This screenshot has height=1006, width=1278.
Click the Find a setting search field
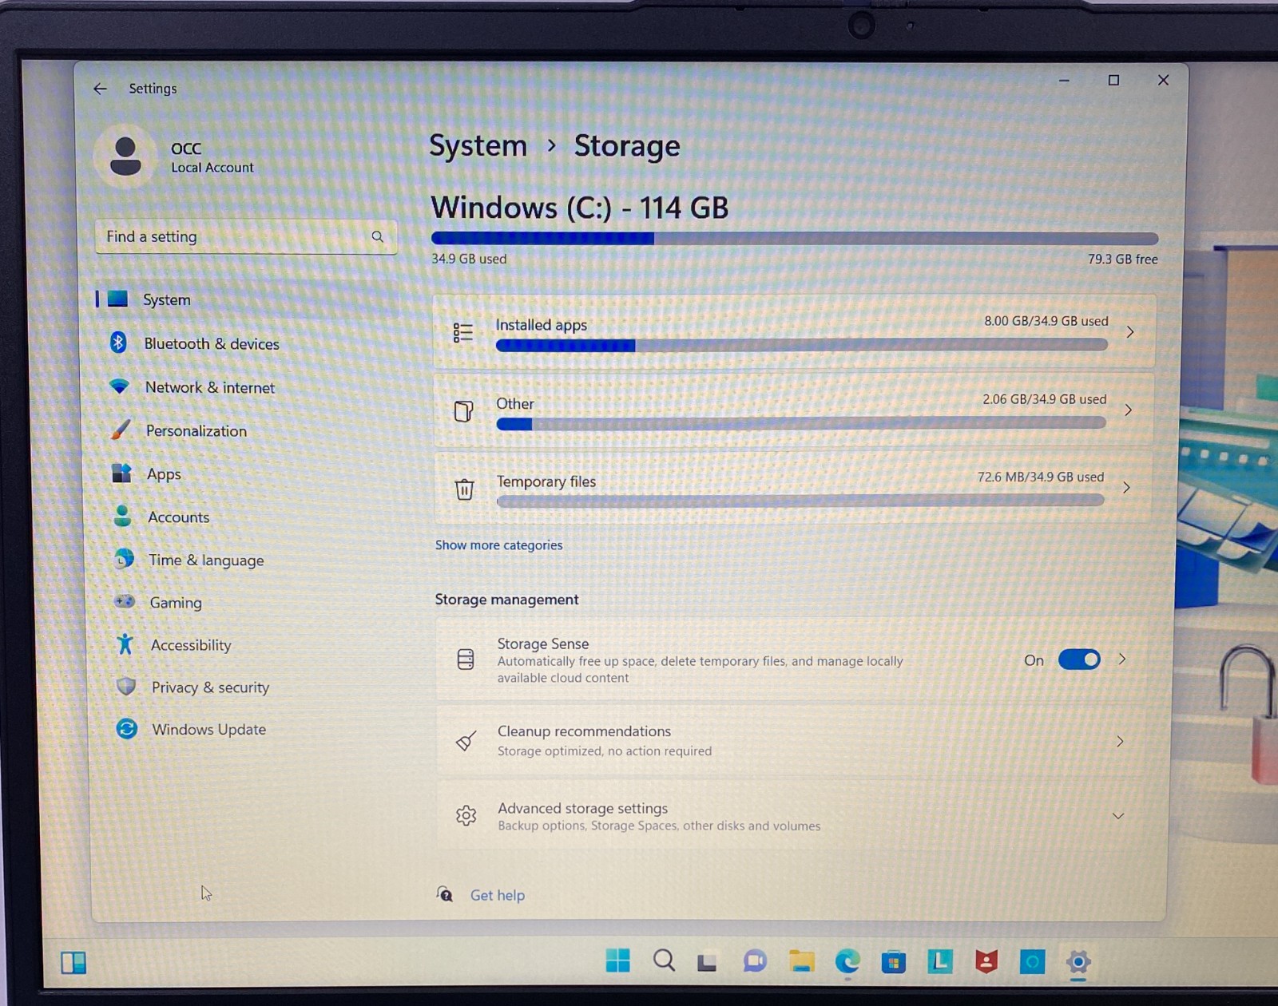coord(246,236)
